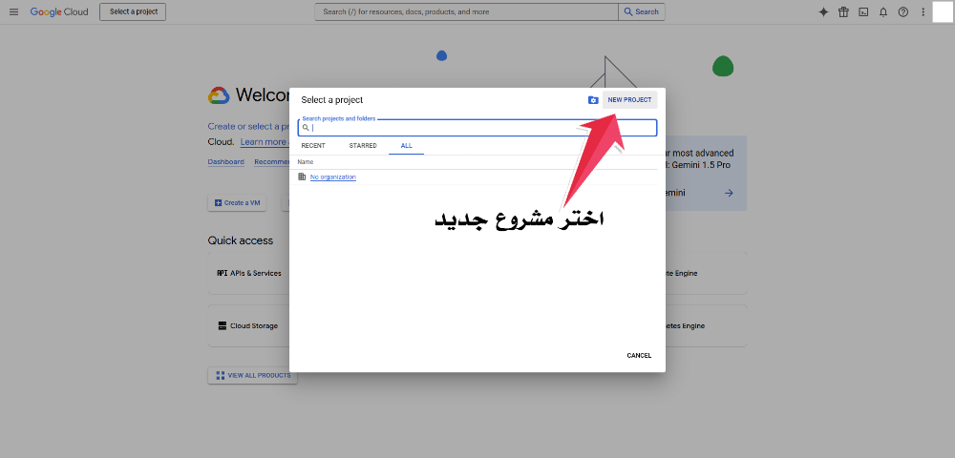Image resolution: width=955 pixels, height=458 pixels.
Task: Click the Select a project dialog title
Action: pos(332,100)
